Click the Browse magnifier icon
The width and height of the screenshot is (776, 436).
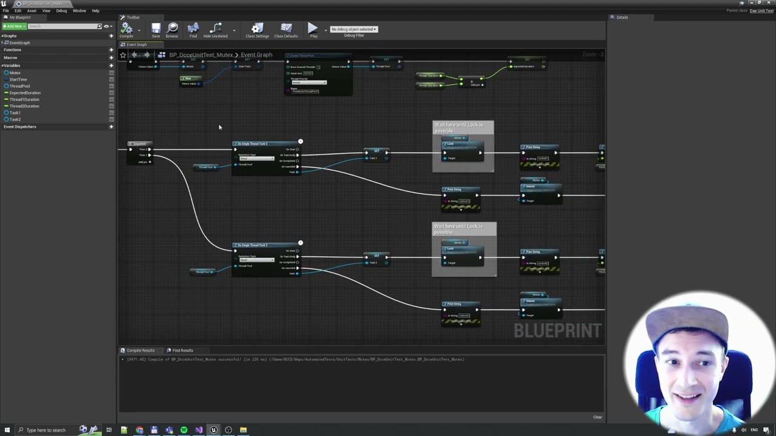click(x=172, y=28)
